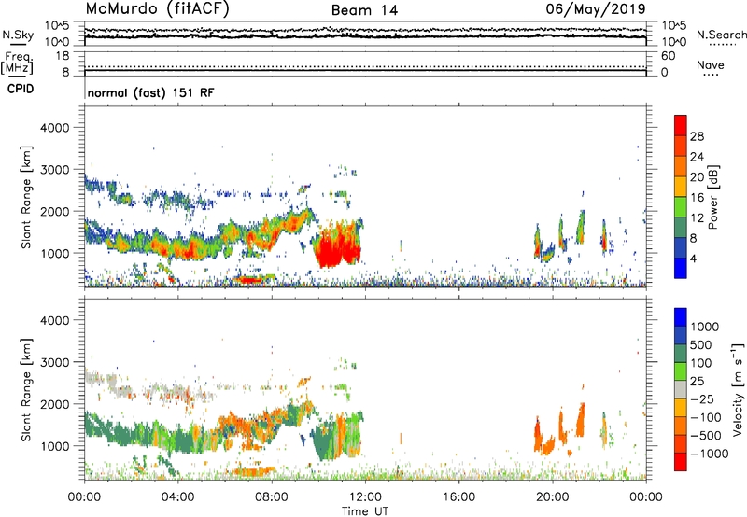Screen dimensions: 747x517
Task: Click the 1000 tick on the velocity scale
Action: 705,327
